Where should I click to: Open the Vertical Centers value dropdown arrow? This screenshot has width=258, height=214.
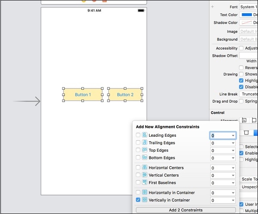[233, 175]
